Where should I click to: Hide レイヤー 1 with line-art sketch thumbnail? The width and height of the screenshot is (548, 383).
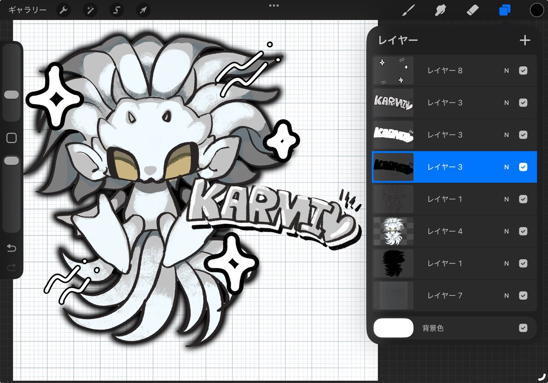523,199
